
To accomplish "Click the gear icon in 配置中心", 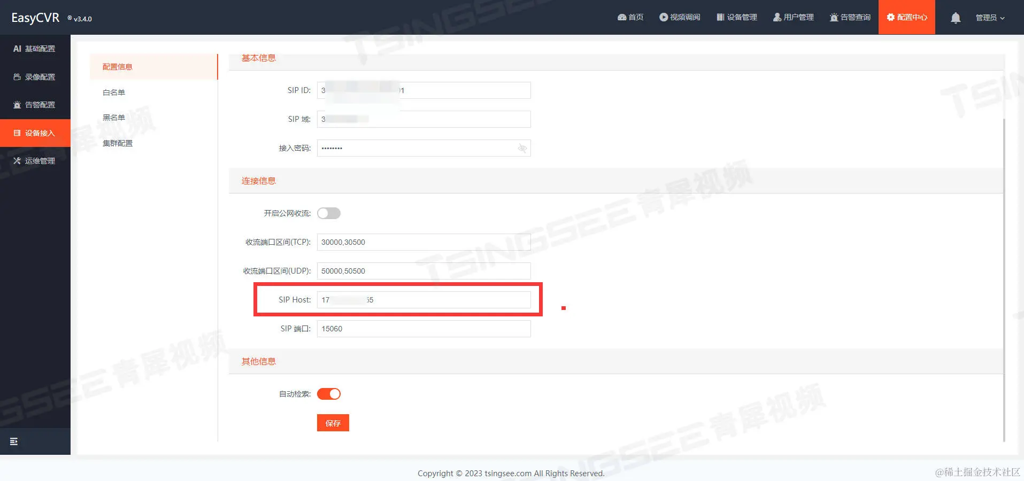I will coord(890,17).
